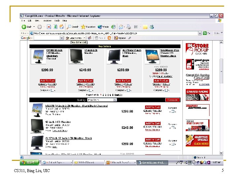Click the Messenger toolbar icon

pyautogui.click(x=152, y=27)
